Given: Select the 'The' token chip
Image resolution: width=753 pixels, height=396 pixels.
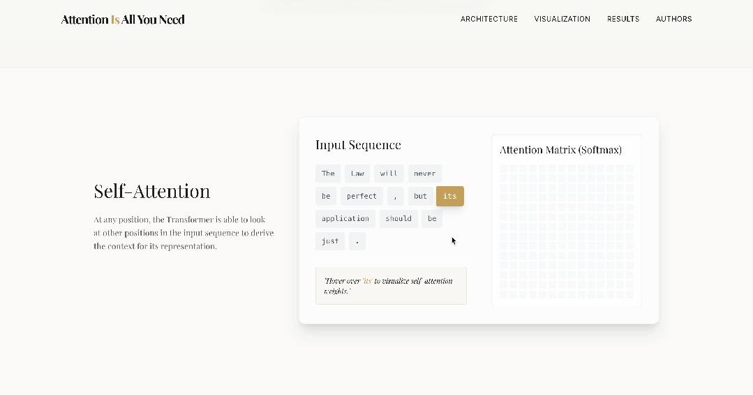Looking at the screenshot, I should tap(328, 174).
